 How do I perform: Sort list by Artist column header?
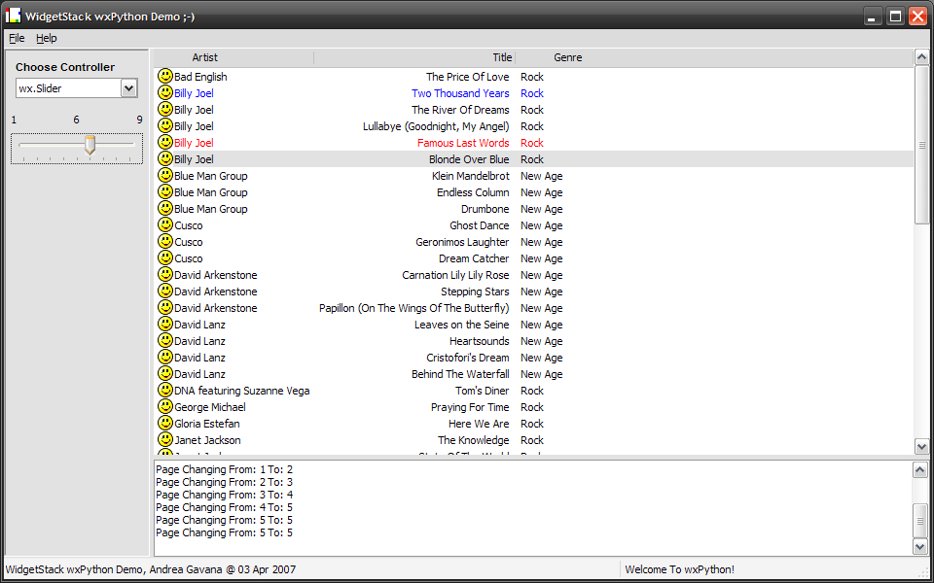[205, 57]
